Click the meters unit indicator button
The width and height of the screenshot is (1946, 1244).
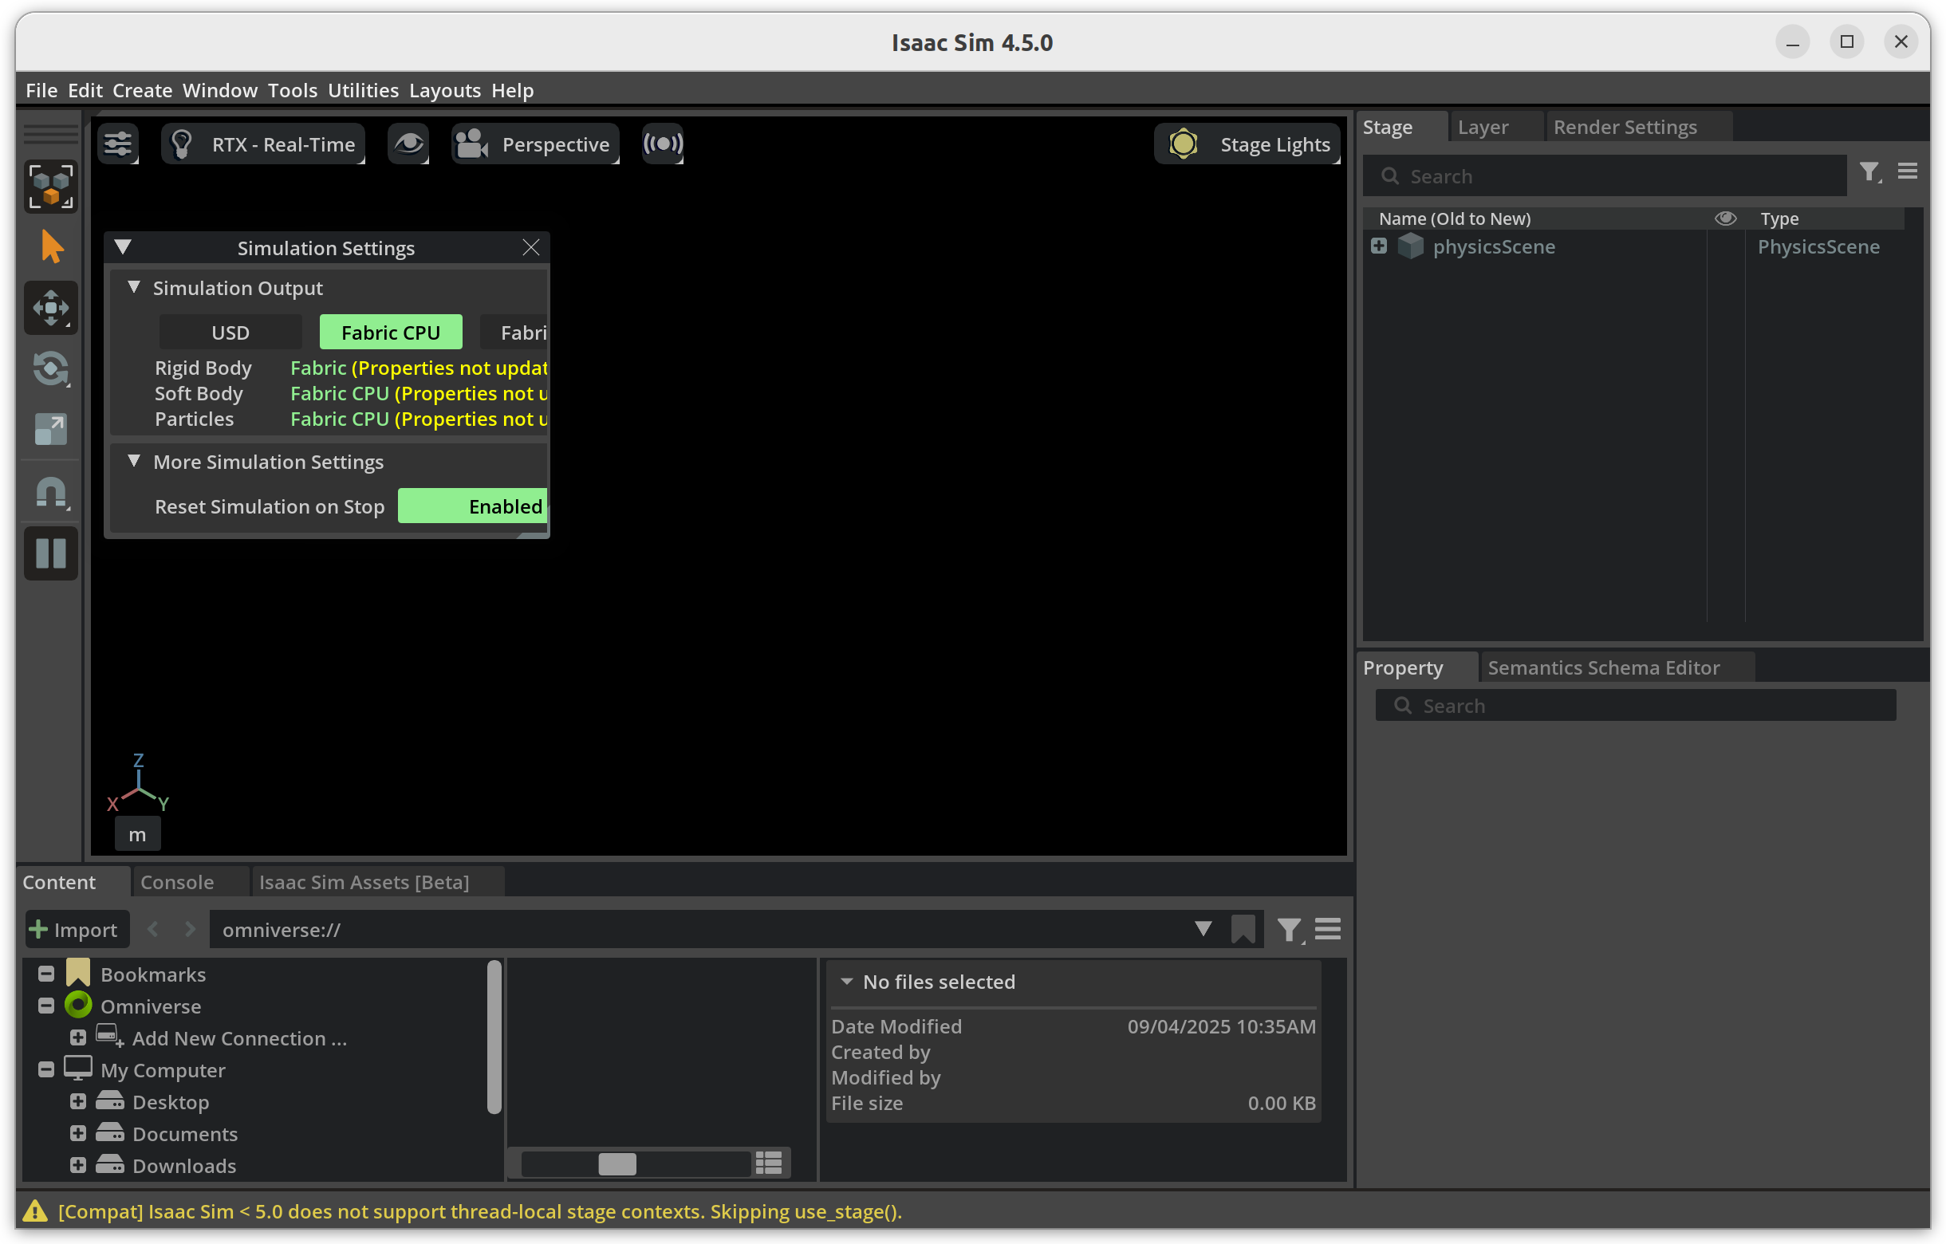tap(137, 834)
